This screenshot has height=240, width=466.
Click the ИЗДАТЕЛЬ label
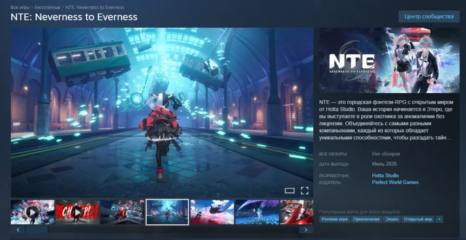click(x=330, y=183)
